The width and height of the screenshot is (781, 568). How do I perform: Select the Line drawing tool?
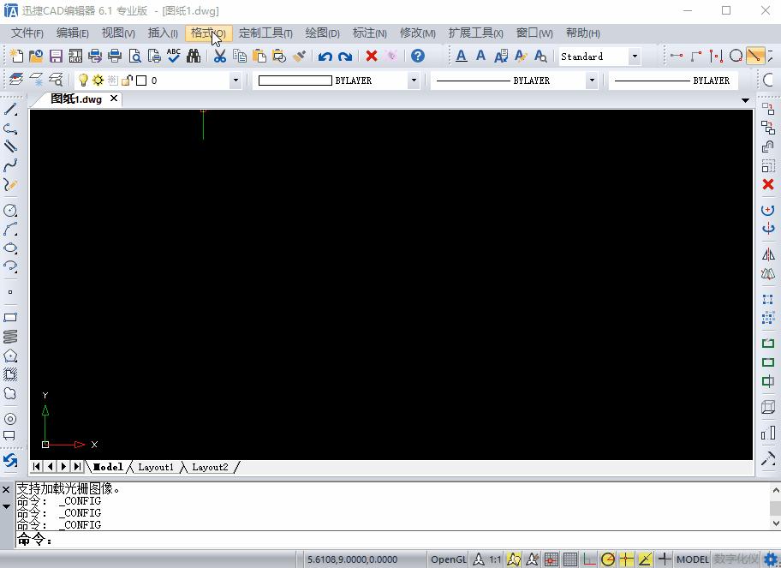coord(10,110)
